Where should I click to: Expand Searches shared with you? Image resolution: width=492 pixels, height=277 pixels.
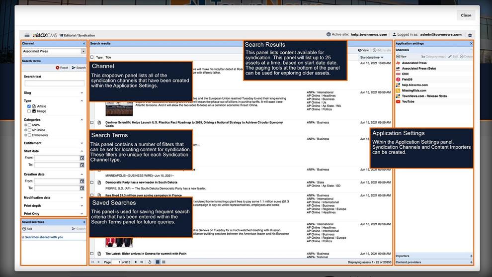click(x=23, y=237)
